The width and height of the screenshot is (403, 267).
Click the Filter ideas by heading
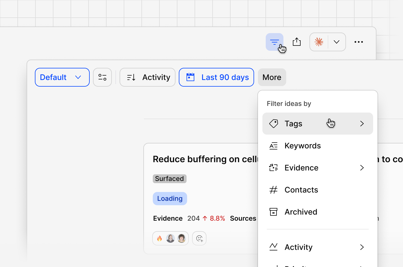[289, 104]
